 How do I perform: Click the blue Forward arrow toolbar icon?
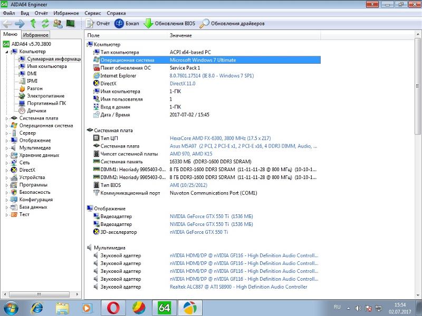20,24
